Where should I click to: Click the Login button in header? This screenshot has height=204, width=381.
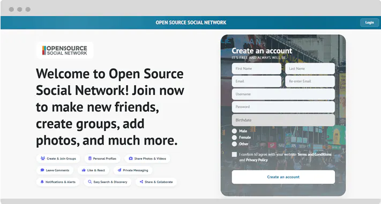(369, 22)
